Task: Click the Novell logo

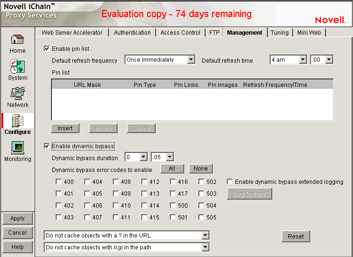Action: [x=330, y=20]
